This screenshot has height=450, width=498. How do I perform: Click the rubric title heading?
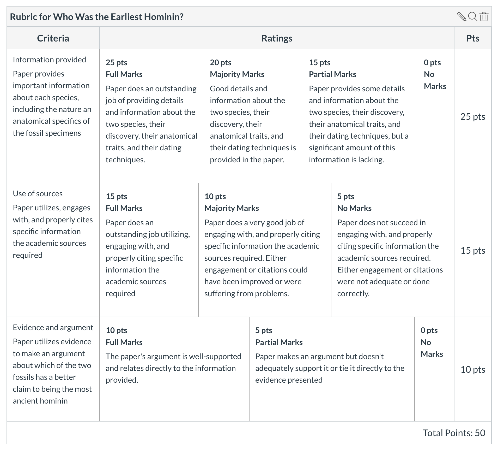[97, 17]
